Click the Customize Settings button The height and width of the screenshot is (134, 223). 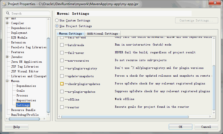(197, 20)
